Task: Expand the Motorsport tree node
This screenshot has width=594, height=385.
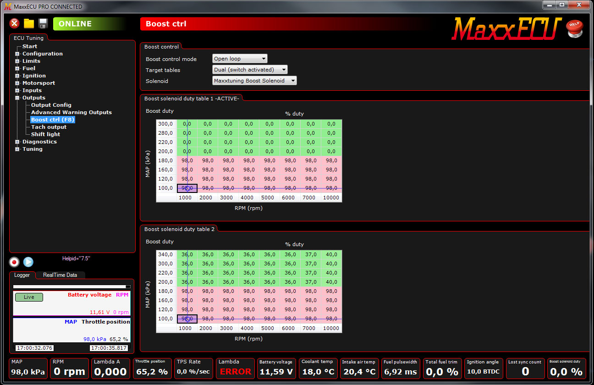Action: point(17,83)
